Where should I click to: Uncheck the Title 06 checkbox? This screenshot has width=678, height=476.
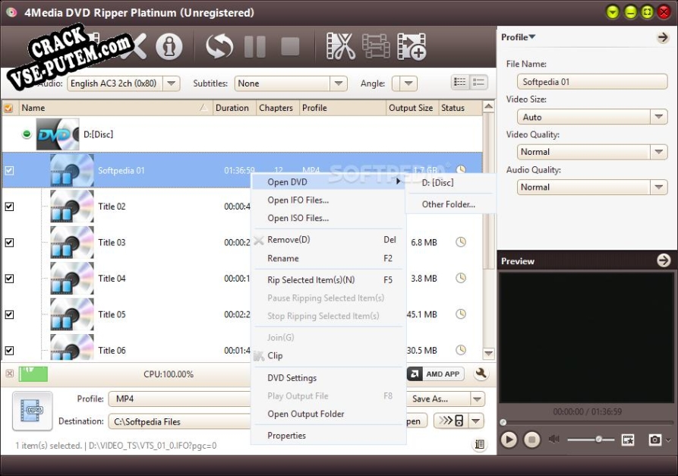click(x=9, y=350)
